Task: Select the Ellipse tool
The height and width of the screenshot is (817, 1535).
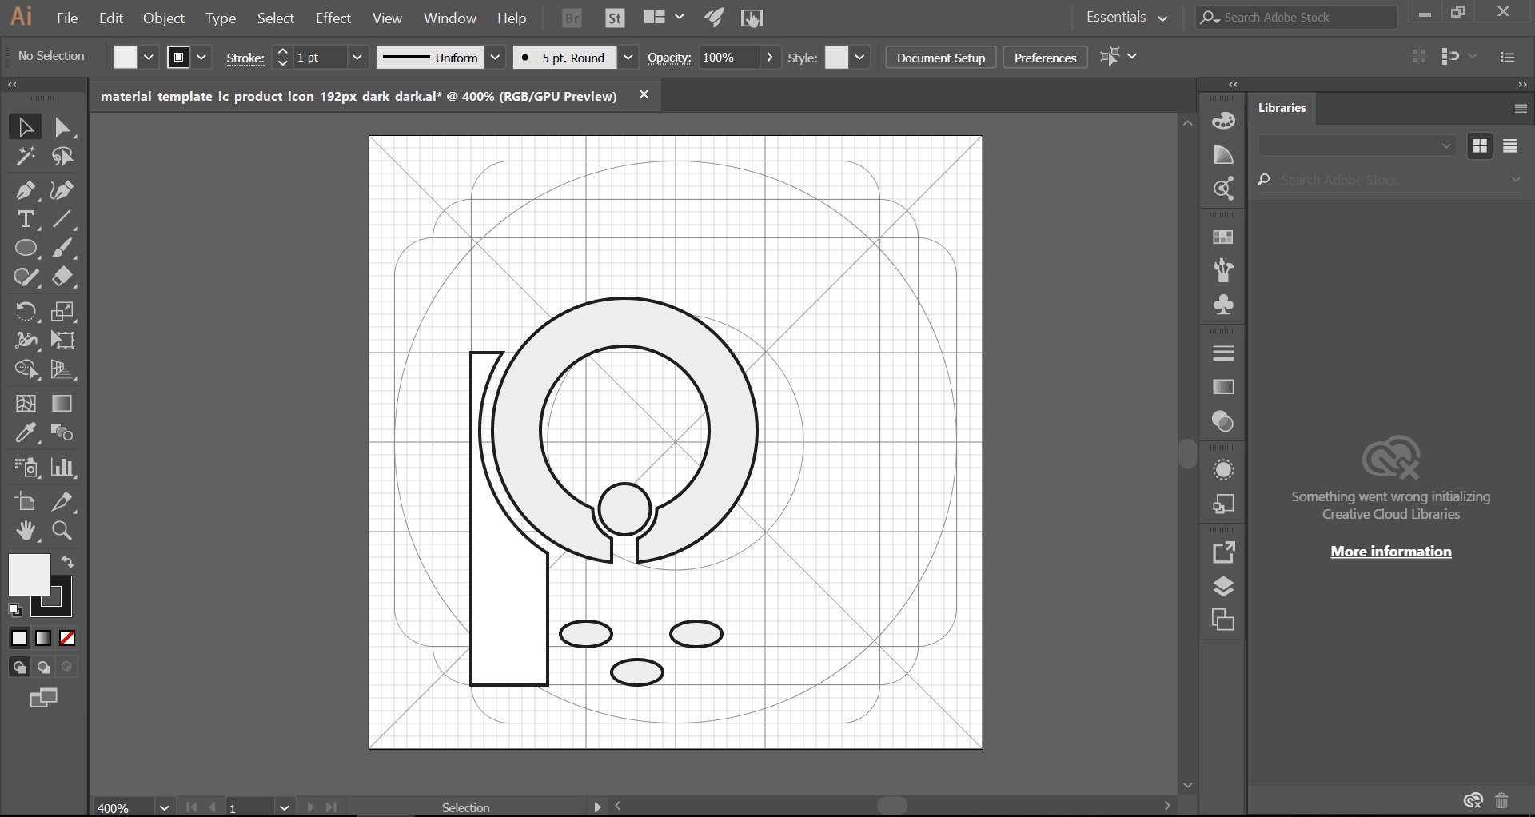Action: [x=25, y=249]
